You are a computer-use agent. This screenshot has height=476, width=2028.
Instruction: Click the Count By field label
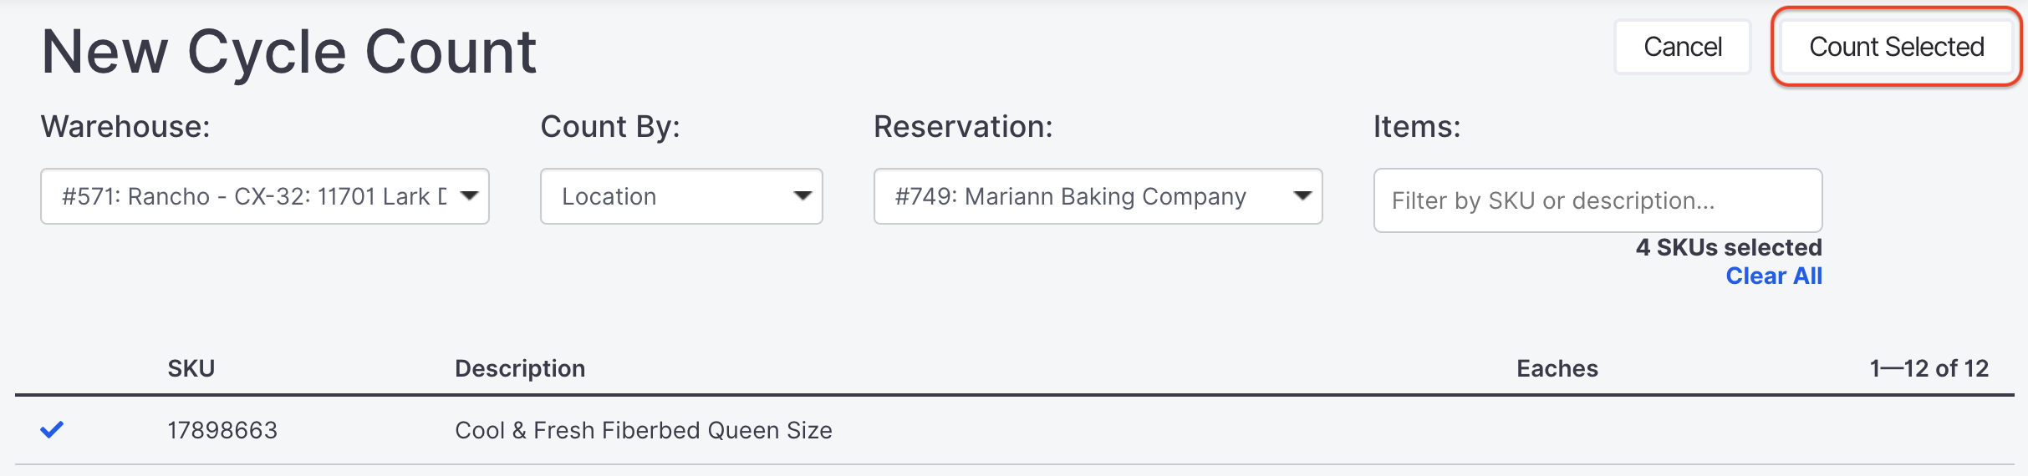(609, 127)
